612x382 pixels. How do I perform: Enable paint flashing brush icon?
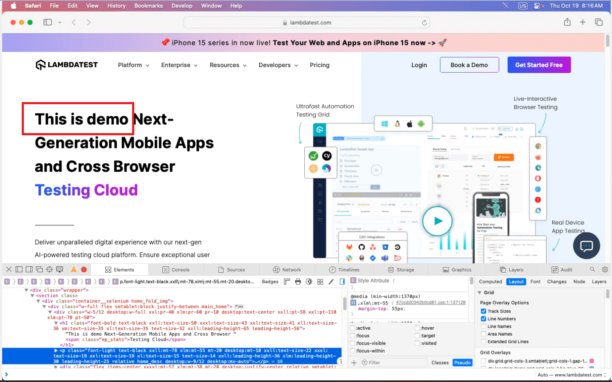tap(331, 282)
